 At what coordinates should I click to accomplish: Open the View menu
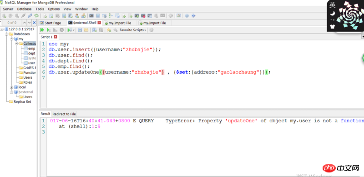(67, 9)
